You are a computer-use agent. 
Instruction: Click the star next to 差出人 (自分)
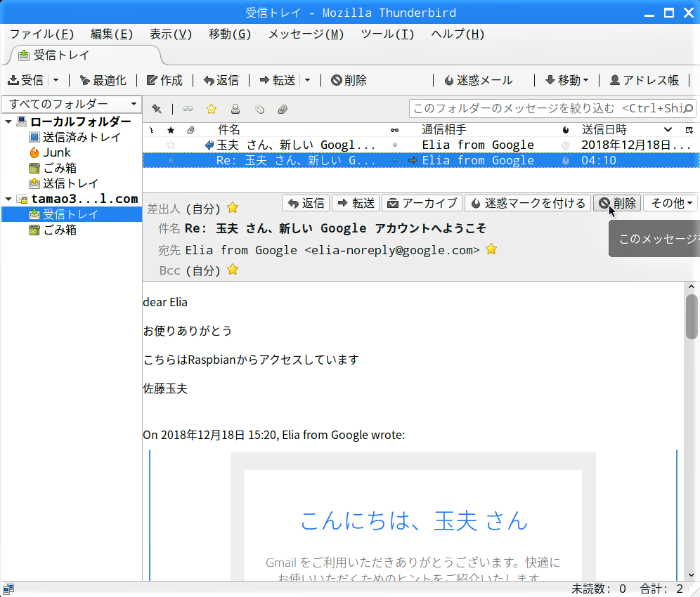(233, 207)
